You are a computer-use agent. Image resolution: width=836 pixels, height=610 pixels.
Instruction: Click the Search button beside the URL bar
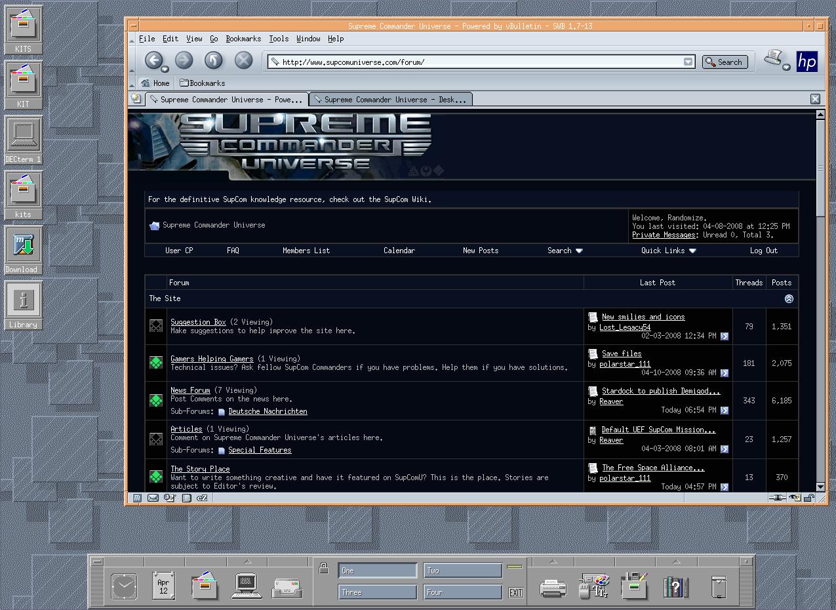(726, 62)
